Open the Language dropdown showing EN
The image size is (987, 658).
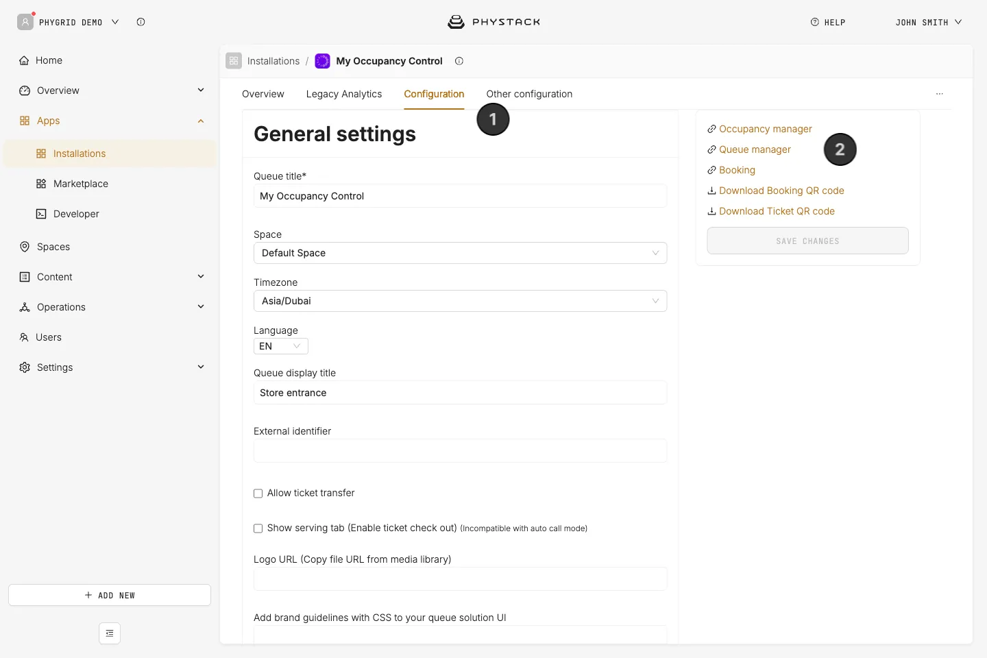click(281, 346)
